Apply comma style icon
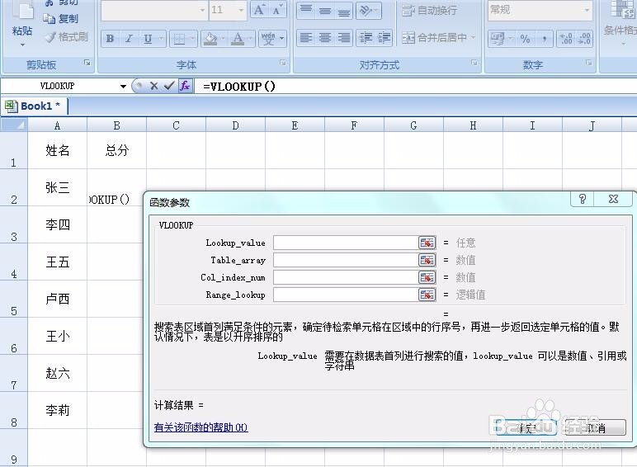 pos(544,39)
